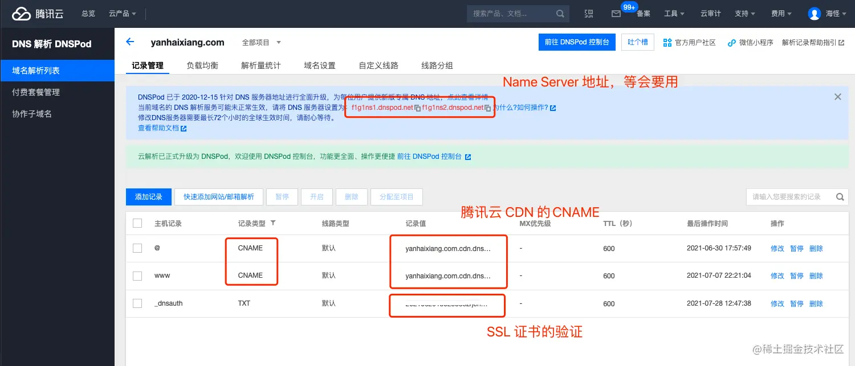Viewport: 855px width, 366px height.
Task: Switch to the 记录管理 tab
Action: [x=148, y=65]
